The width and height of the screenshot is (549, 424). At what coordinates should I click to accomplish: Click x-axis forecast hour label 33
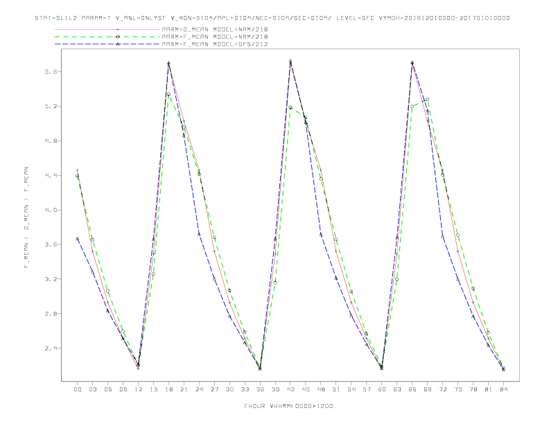tap(245, 389)
